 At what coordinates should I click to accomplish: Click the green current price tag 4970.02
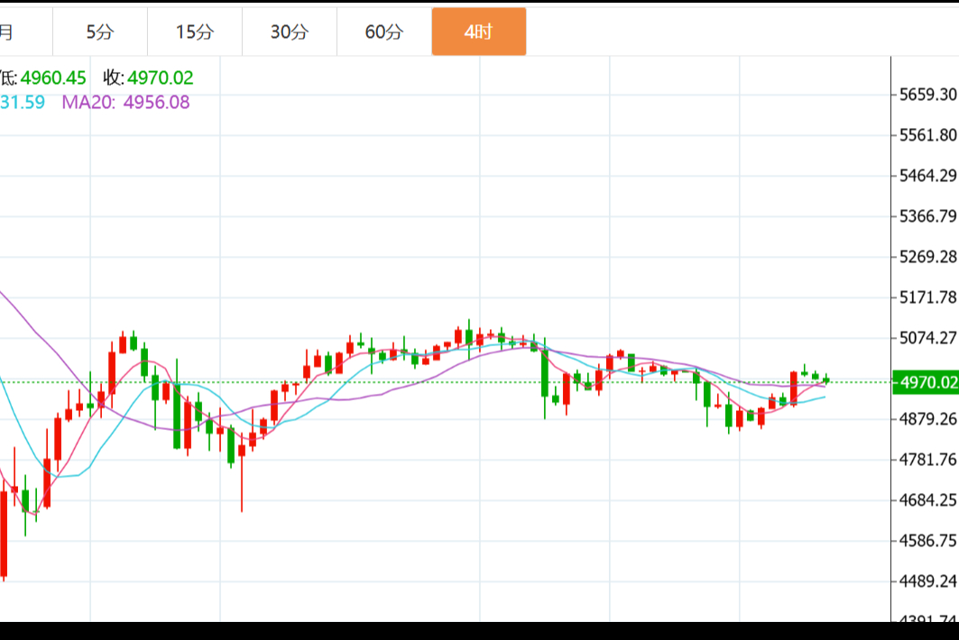924,383
